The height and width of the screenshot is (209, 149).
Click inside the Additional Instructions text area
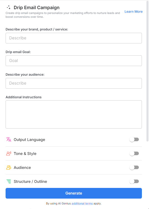click(74, 114)
